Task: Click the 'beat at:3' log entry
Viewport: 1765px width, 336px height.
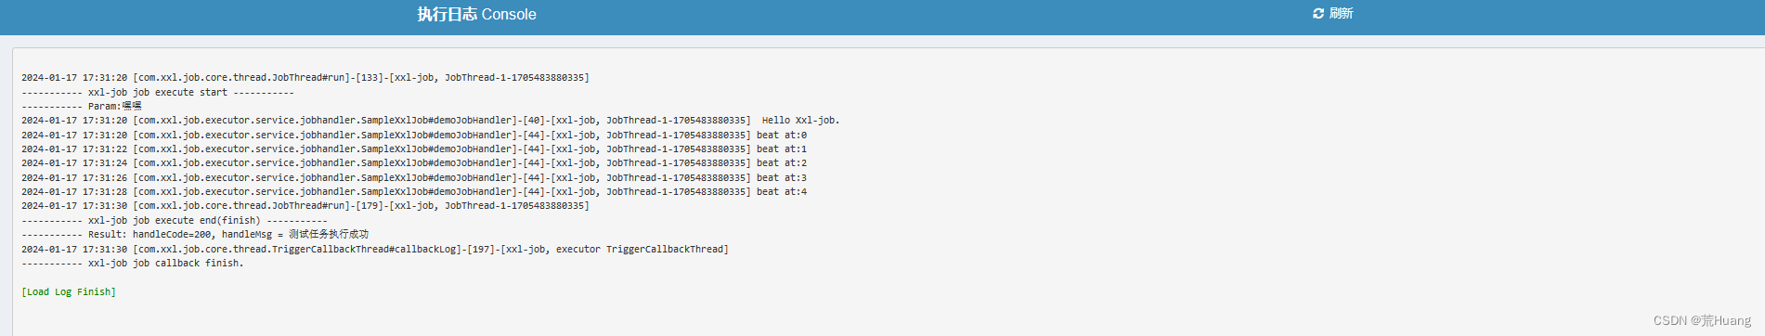Action: [x=782, y=177]
